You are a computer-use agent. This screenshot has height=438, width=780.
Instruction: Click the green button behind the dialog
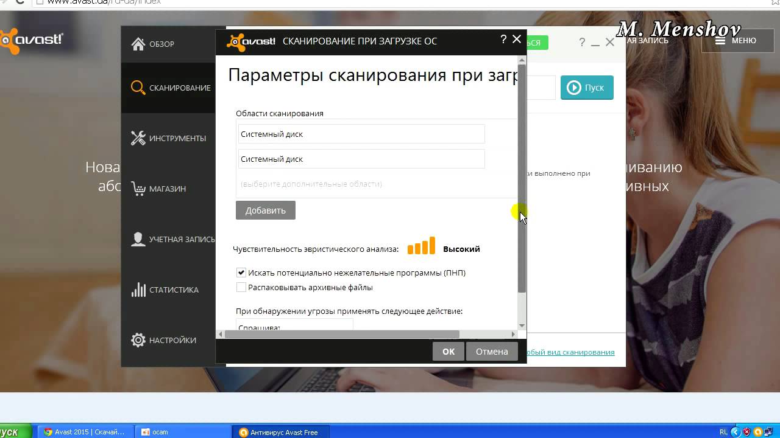[537, 43]
